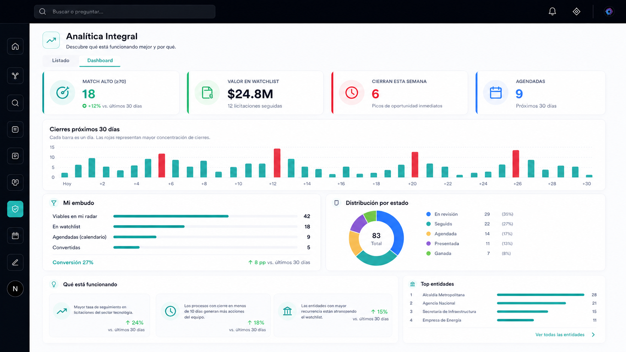Click the purple Presentada legend dot
The height and width of the screenshot is (352, 626).
[x=429, y=244]
